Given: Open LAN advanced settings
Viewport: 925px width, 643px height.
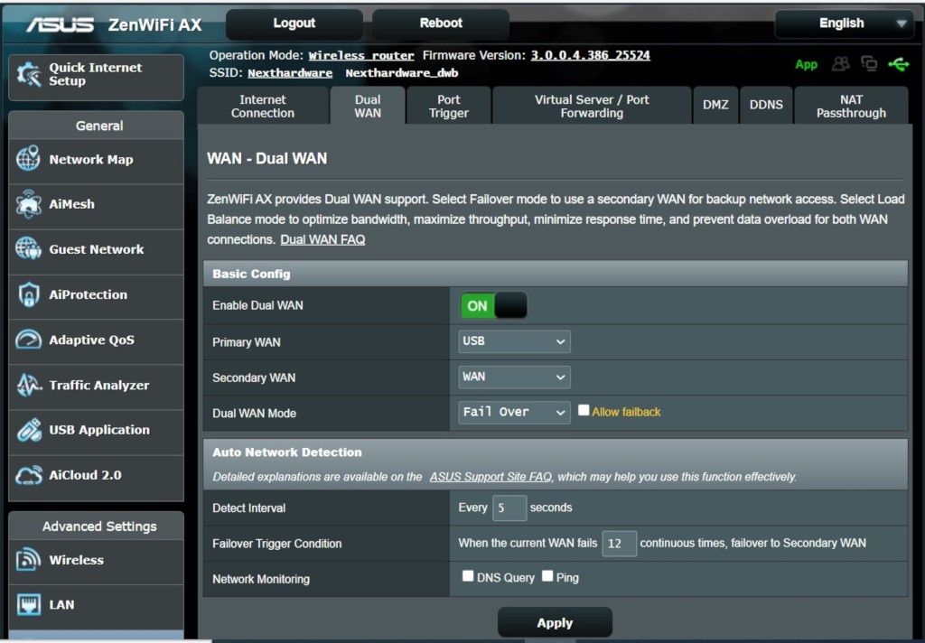Looking at the screenshot, I should tap(96, 605).
